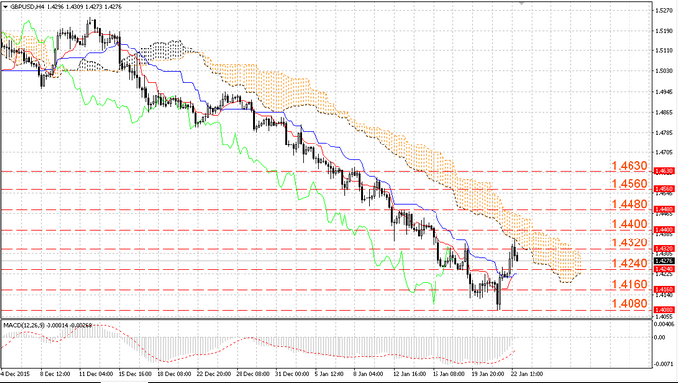Select the large orange 1.4320 level label

(630, 242)
